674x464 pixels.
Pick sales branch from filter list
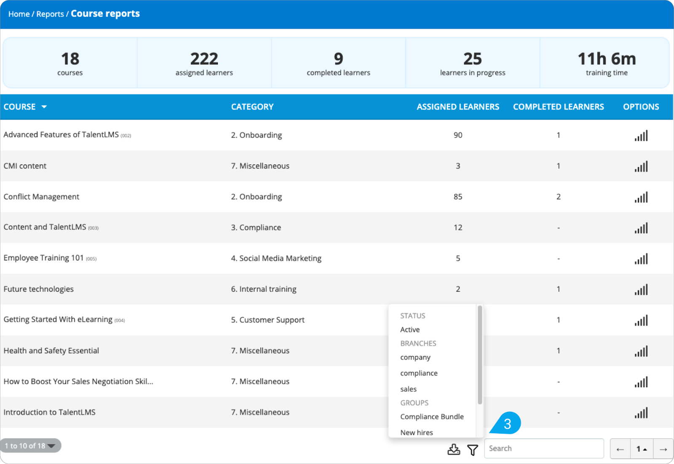tap(408, 389)
